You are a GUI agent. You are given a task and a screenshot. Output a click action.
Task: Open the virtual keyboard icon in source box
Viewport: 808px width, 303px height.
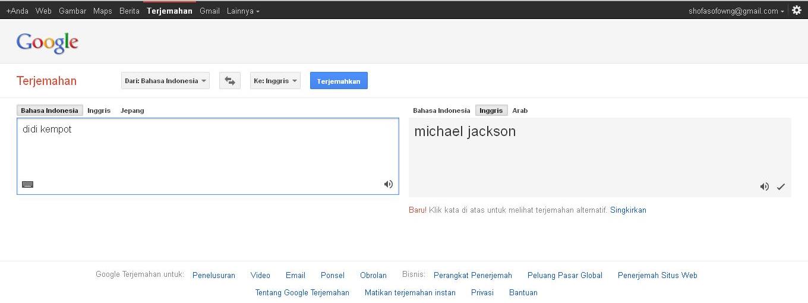[27, 184]
